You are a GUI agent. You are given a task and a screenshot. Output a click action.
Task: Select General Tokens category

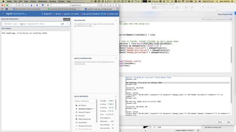tap(83, 112)
